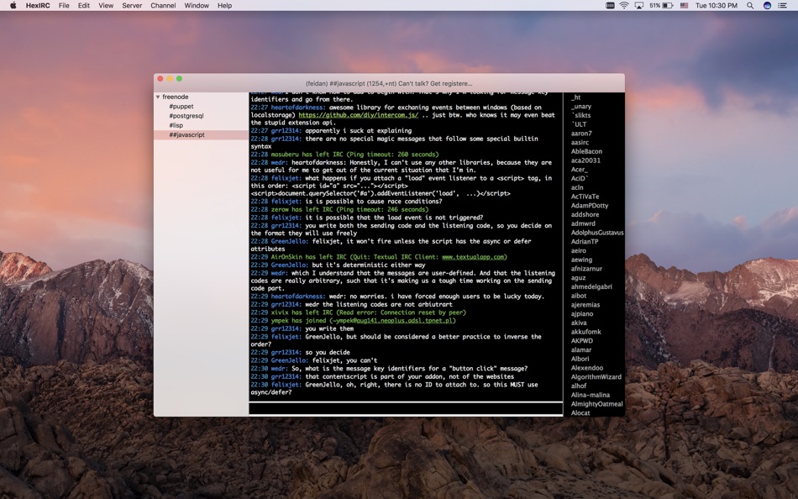Open the Channel menu

coord(163,6)
